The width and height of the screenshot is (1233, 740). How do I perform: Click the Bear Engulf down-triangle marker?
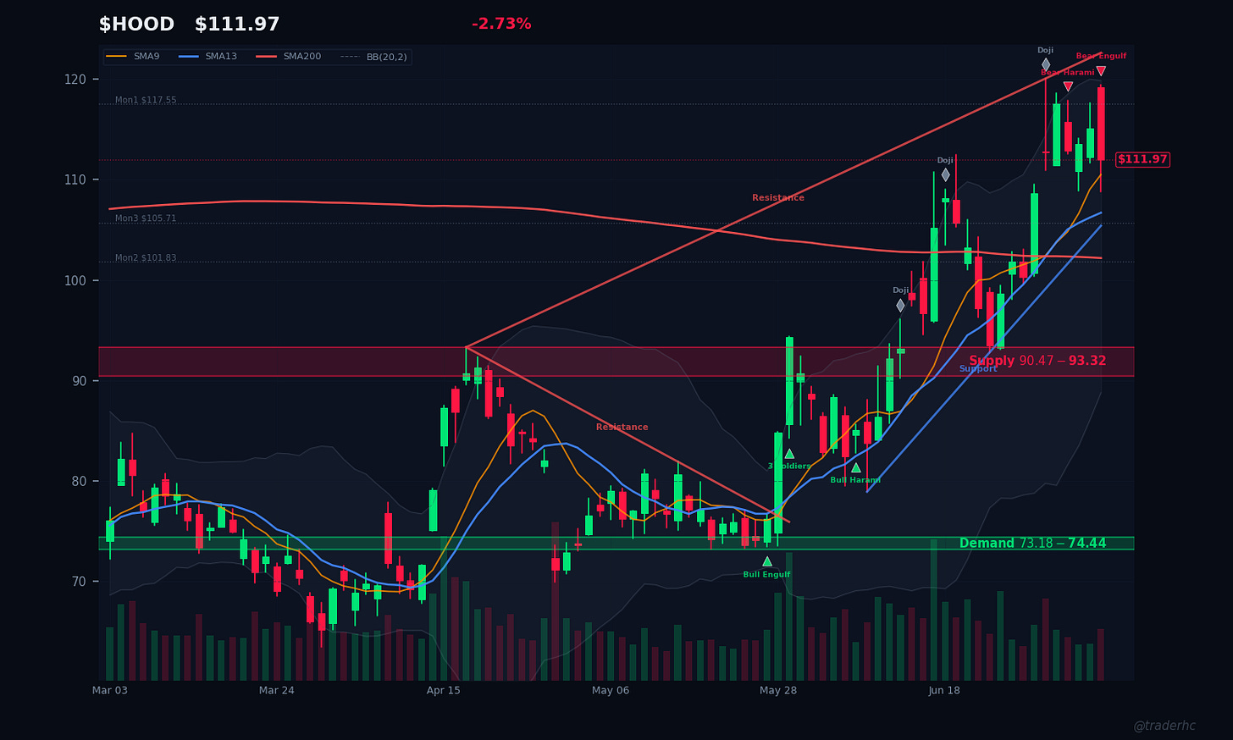click(x=1101, y=71)
